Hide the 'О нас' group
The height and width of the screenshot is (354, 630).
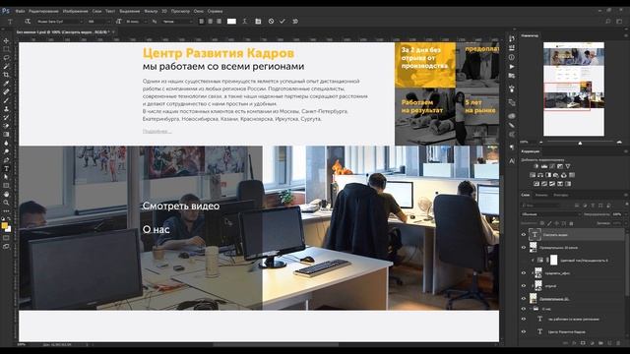(524, 309)
